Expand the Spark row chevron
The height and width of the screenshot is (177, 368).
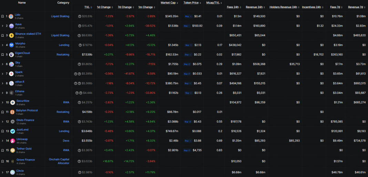2,74
